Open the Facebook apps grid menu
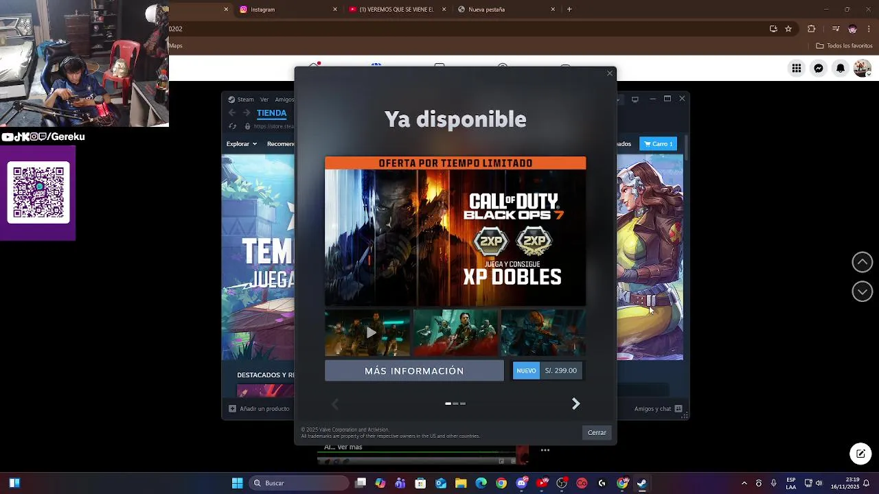The width and height of the screenshot is (879, 494). [x=797, y=68]
